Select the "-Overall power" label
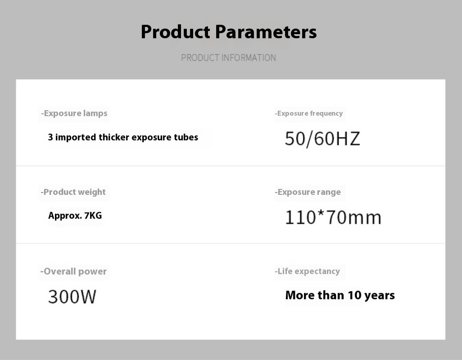Viewport: 462px width, 360px height. pos(73,271)
